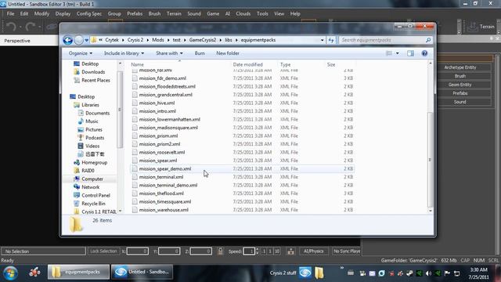The width and height of the screenshot is (501, 282).
Task: Select Downloads in the Favorites list
Action: coord(93,72)
